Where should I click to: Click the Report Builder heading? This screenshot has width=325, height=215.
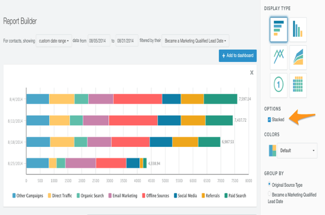click(20, 21)
